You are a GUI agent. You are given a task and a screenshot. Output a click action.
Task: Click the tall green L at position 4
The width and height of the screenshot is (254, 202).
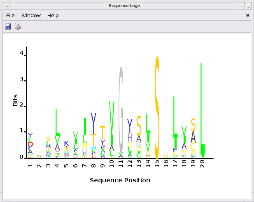pos(58,122)
